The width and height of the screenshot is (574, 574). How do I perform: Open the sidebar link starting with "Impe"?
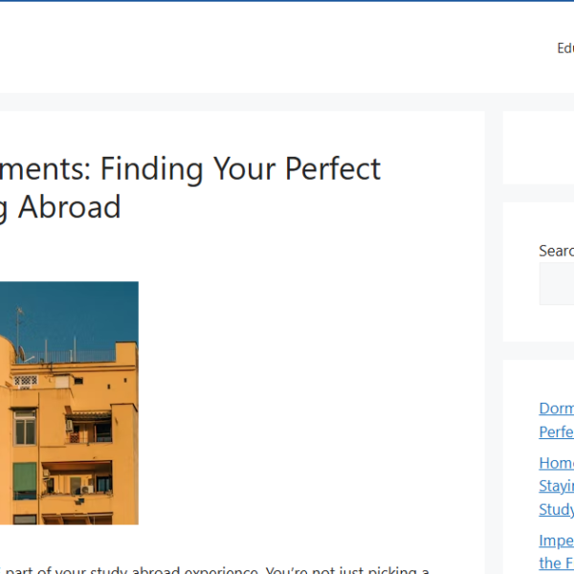(x=557, y=541)
